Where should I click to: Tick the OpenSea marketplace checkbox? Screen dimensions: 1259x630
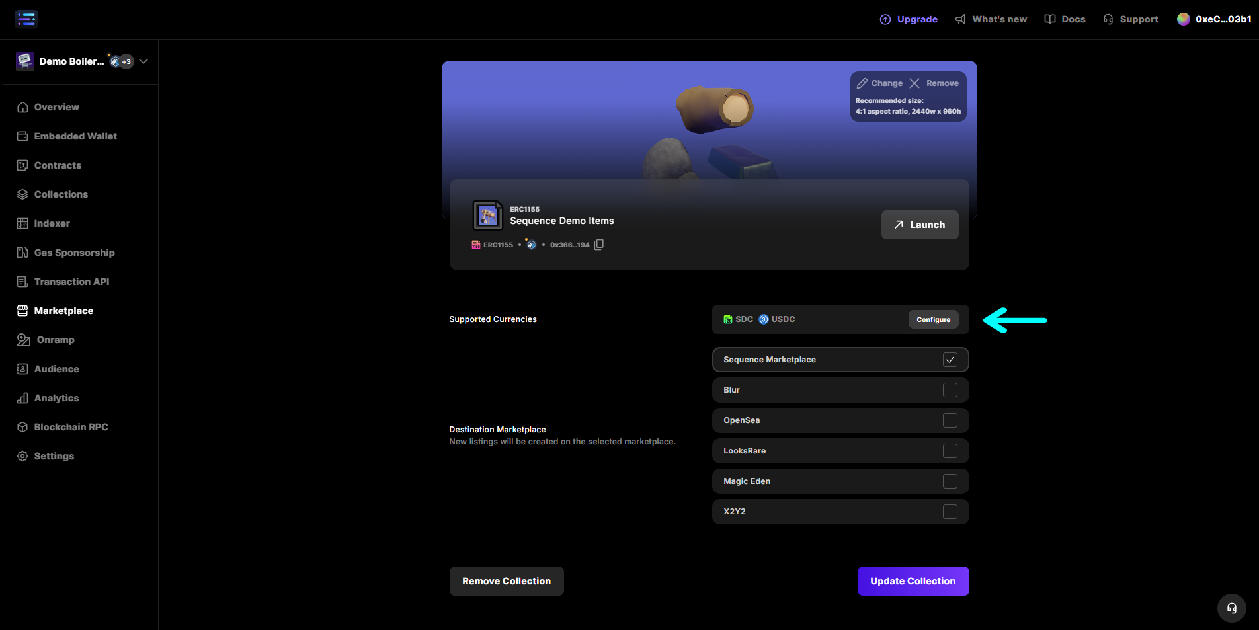click(950, 420)
